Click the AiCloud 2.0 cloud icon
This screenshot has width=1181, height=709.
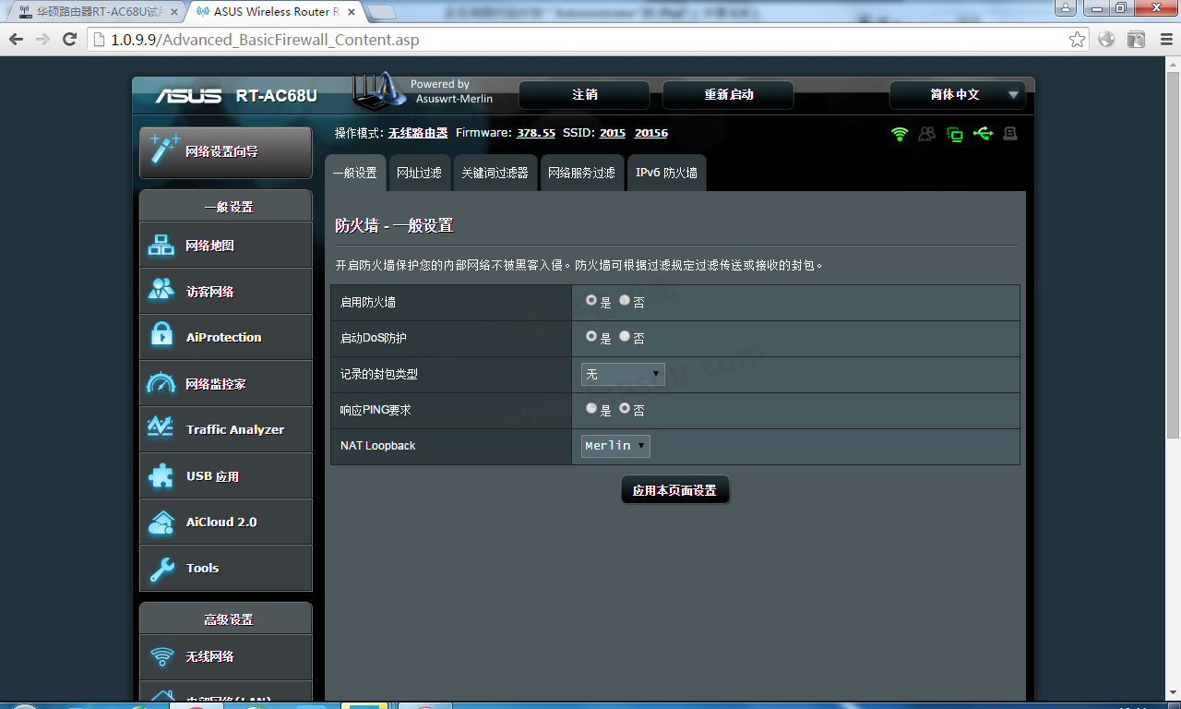pos(161,522)
